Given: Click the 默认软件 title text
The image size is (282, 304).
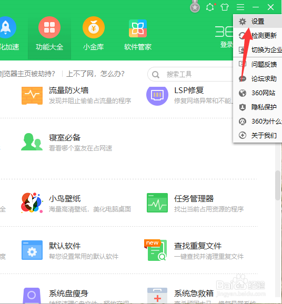Looking at the screenshot, I should point(65,246).
